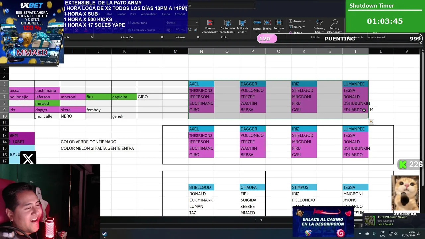Select the SUICIDA cell
The image size is (425, 239).
tap(252, 200)
